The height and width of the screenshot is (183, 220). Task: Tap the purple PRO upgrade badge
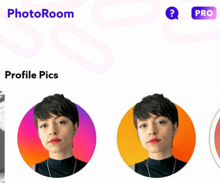tap(204, 13)
